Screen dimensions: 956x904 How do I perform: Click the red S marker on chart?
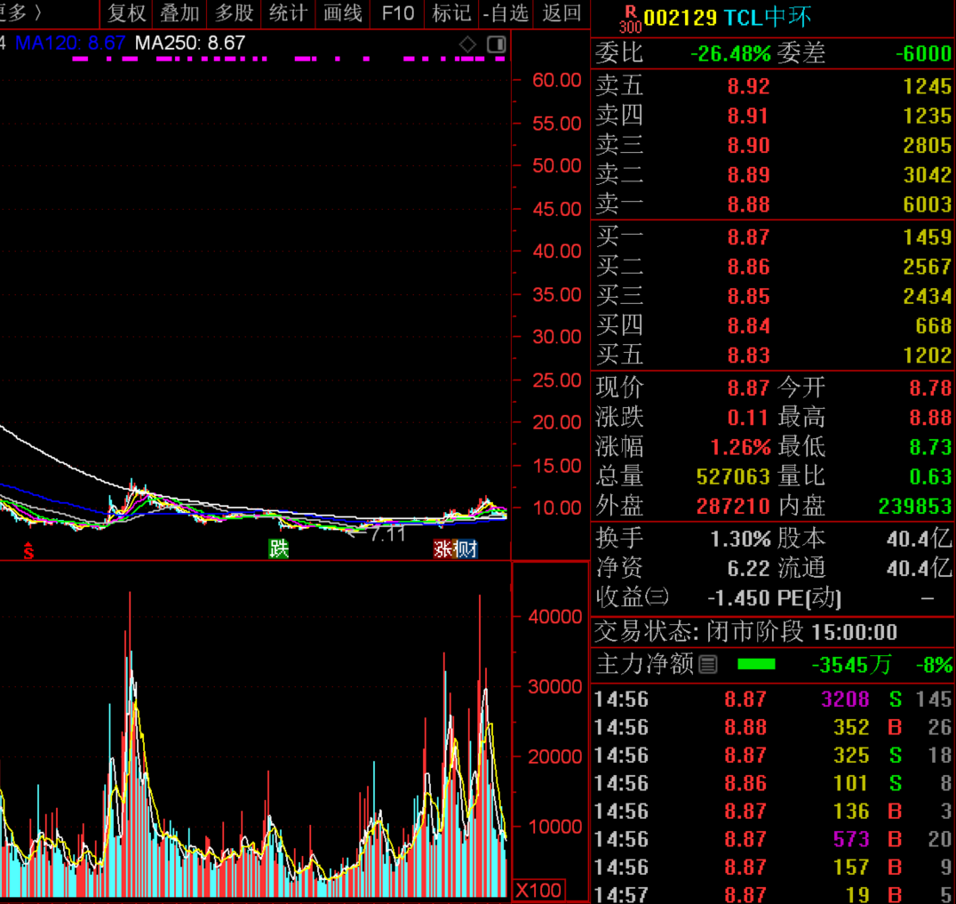point(28,551)
